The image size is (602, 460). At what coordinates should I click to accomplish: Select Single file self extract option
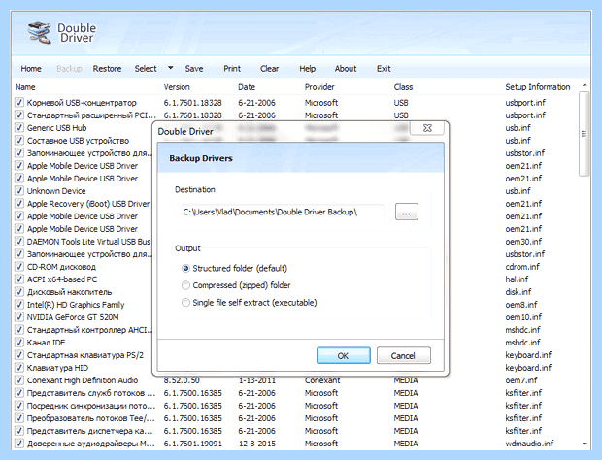coord(185,303)
